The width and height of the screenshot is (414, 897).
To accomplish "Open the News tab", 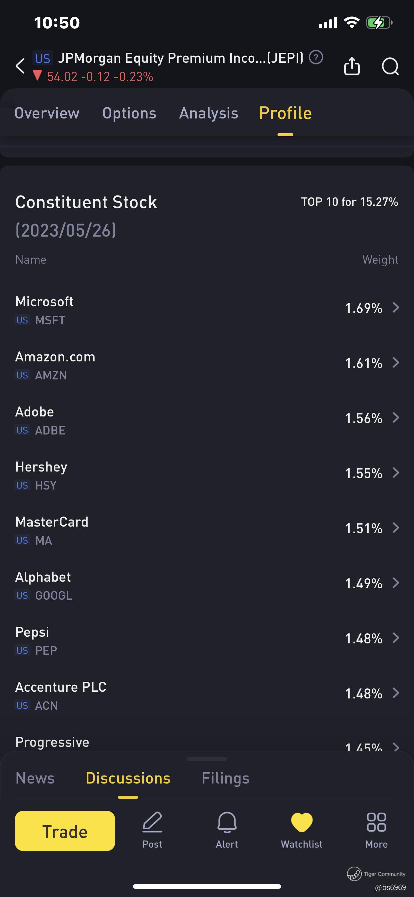I will pos(35,778).
